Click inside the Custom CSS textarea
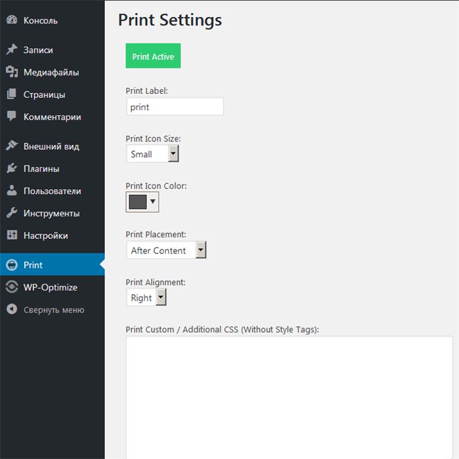The height and width of the screenshot is (459, 459). click(x=289, y=397)
